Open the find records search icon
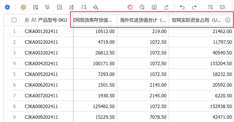Image resolution: width=234 pixels, height=122 pixels. tap(211, 7)
